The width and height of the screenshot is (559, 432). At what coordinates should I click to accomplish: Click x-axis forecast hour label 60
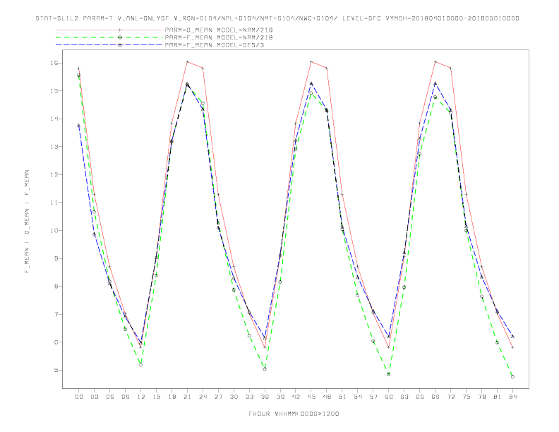coord(389,397)
